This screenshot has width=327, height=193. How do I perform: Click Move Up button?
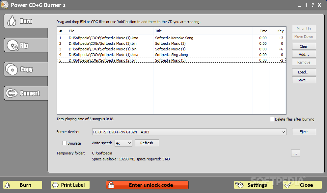[x=304, y=29]
